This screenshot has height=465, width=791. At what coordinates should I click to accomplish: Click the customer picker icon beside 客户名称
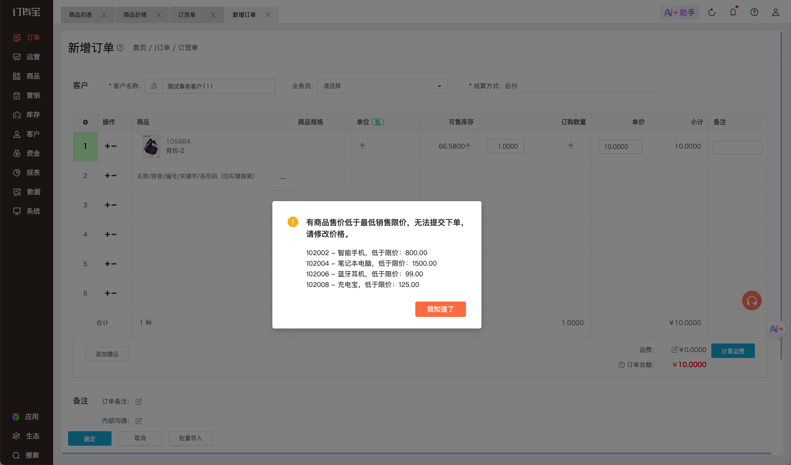click(x=154, y=86)
